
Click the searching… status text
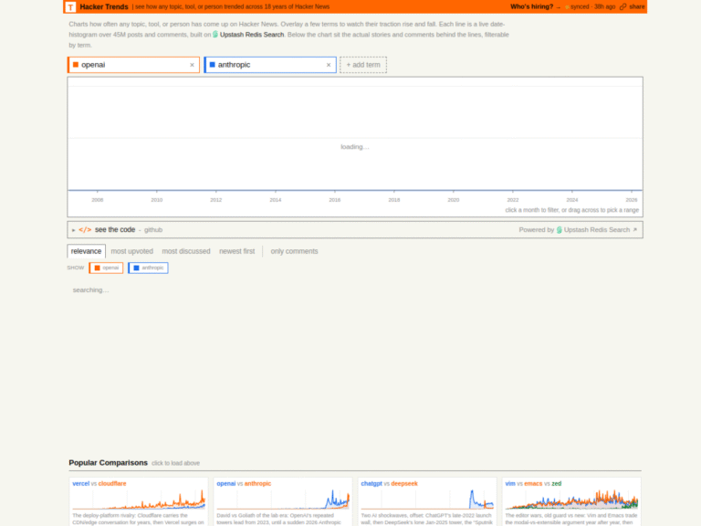click(x=90, y=290)
